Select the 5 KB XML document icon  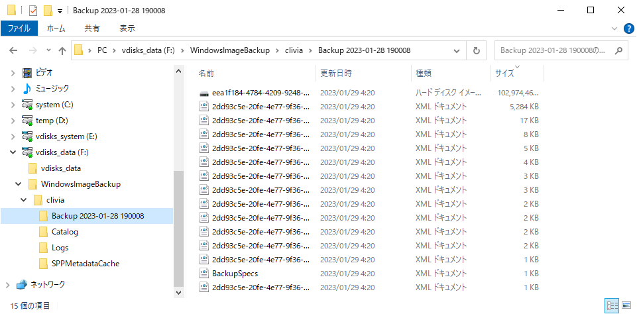point(204,148)
